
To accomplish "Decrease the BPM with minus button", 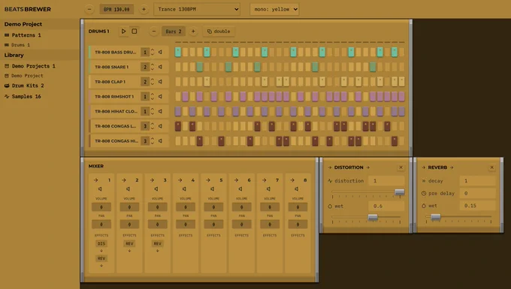I will tap(89, 10).
